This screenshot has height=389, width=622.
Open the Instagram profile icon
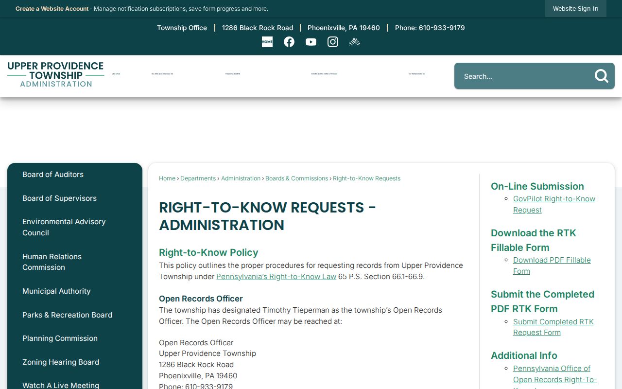click(333, 42)
